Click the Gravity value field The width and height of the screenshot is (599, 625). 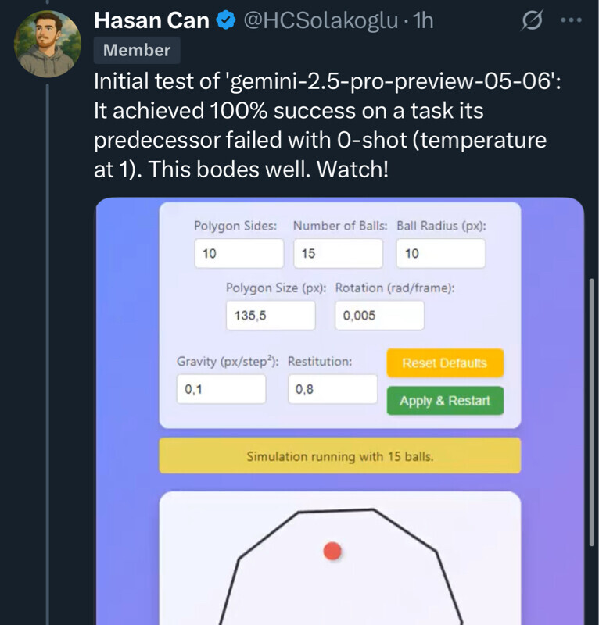pyautogui.click(x=221, y=389)
